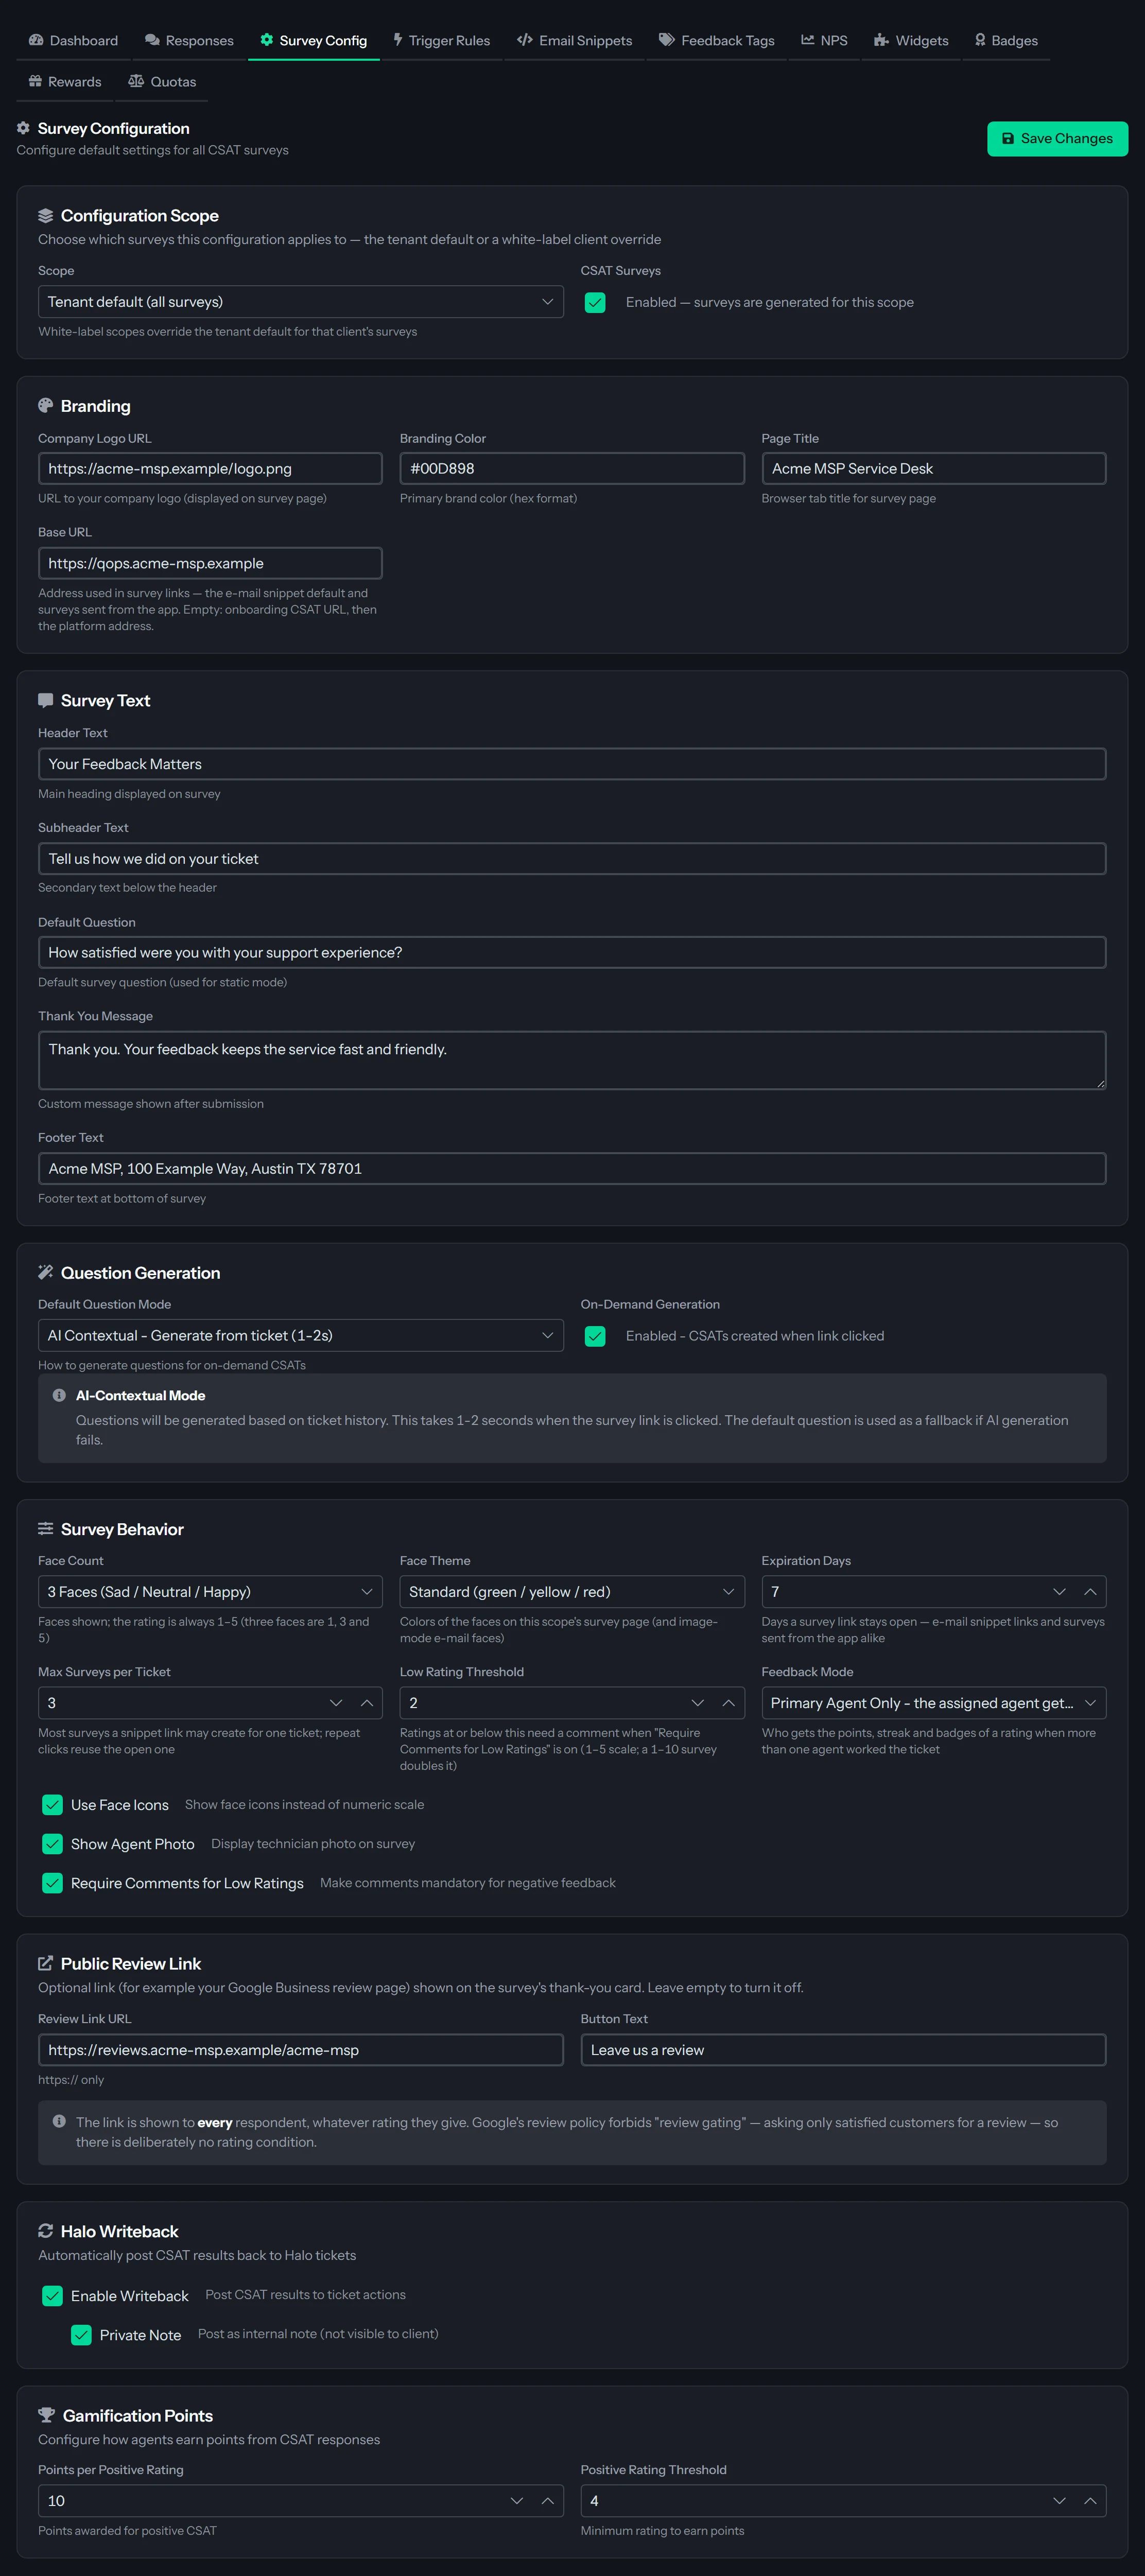Click the AI-Contextual Mode info icon

click(x=59, y=1395)
